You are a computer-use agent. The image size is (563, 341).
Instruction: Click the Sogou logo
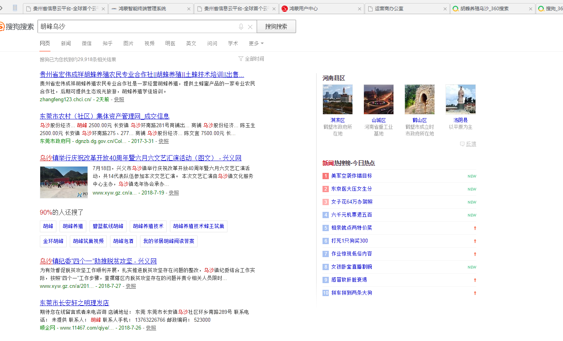[17, 27]
